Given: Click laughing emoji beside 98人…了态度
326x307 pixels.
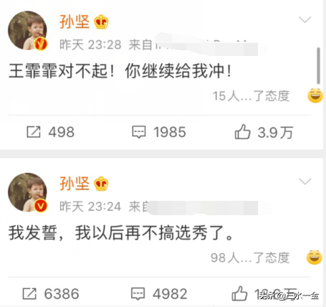Looking at the screenshot, I should tap(315, 257).
